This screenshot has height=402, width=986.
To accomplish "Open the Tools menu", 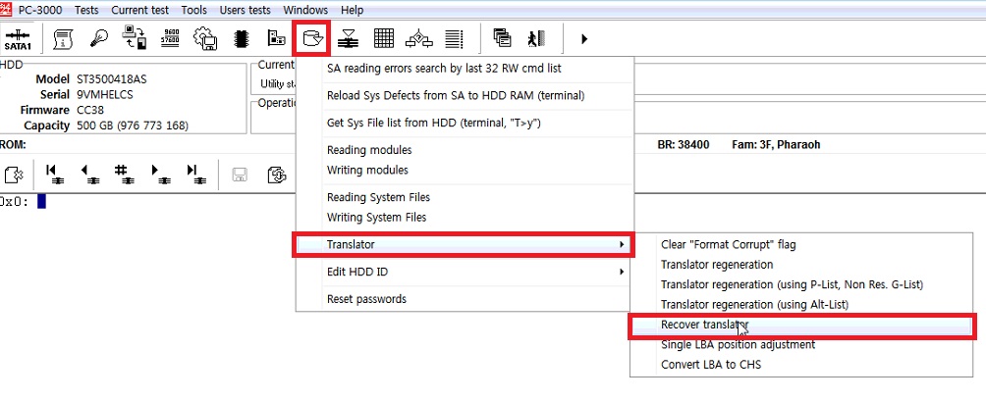I will pyautogui.click(x=194, y=10).
